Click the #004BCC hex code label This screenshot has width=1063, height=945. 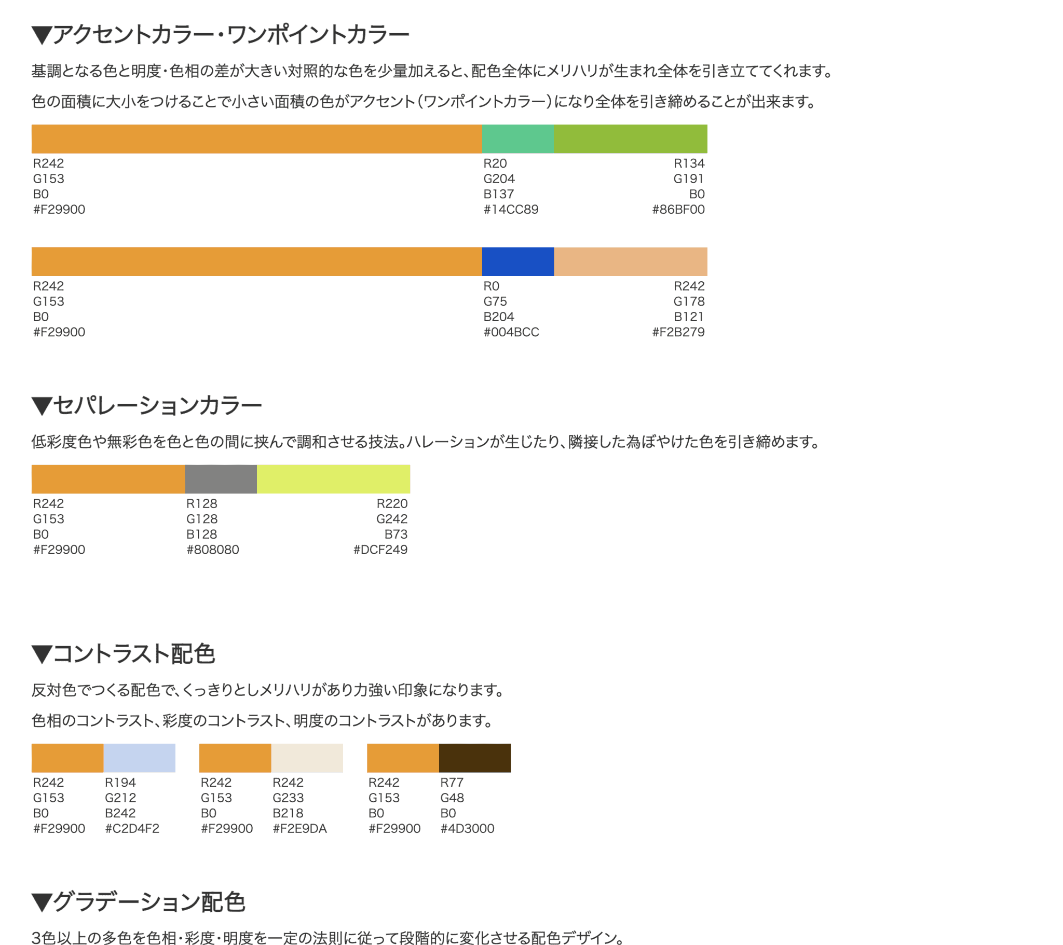click(511, 332)
